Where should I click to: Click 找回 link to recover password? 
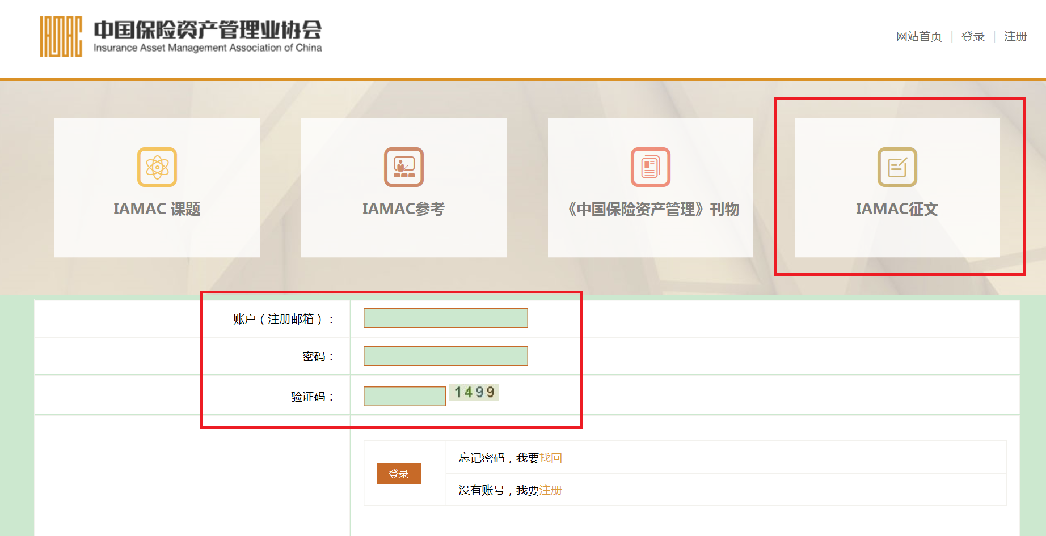tap(550, 458)
